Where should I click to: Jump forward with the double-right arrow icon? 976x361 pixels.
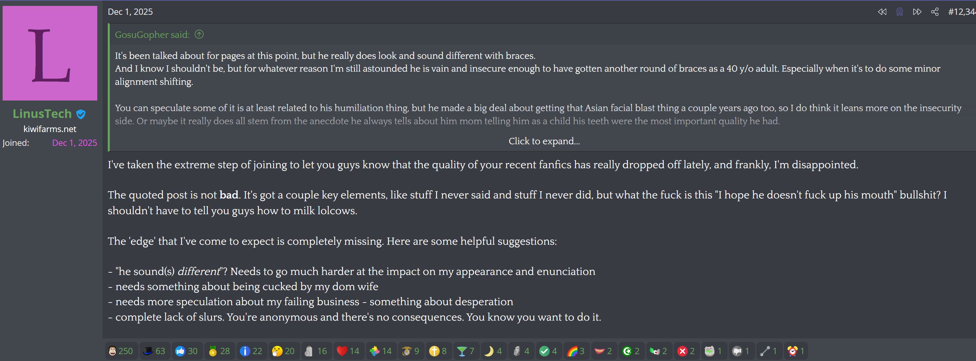pos(917,12)
